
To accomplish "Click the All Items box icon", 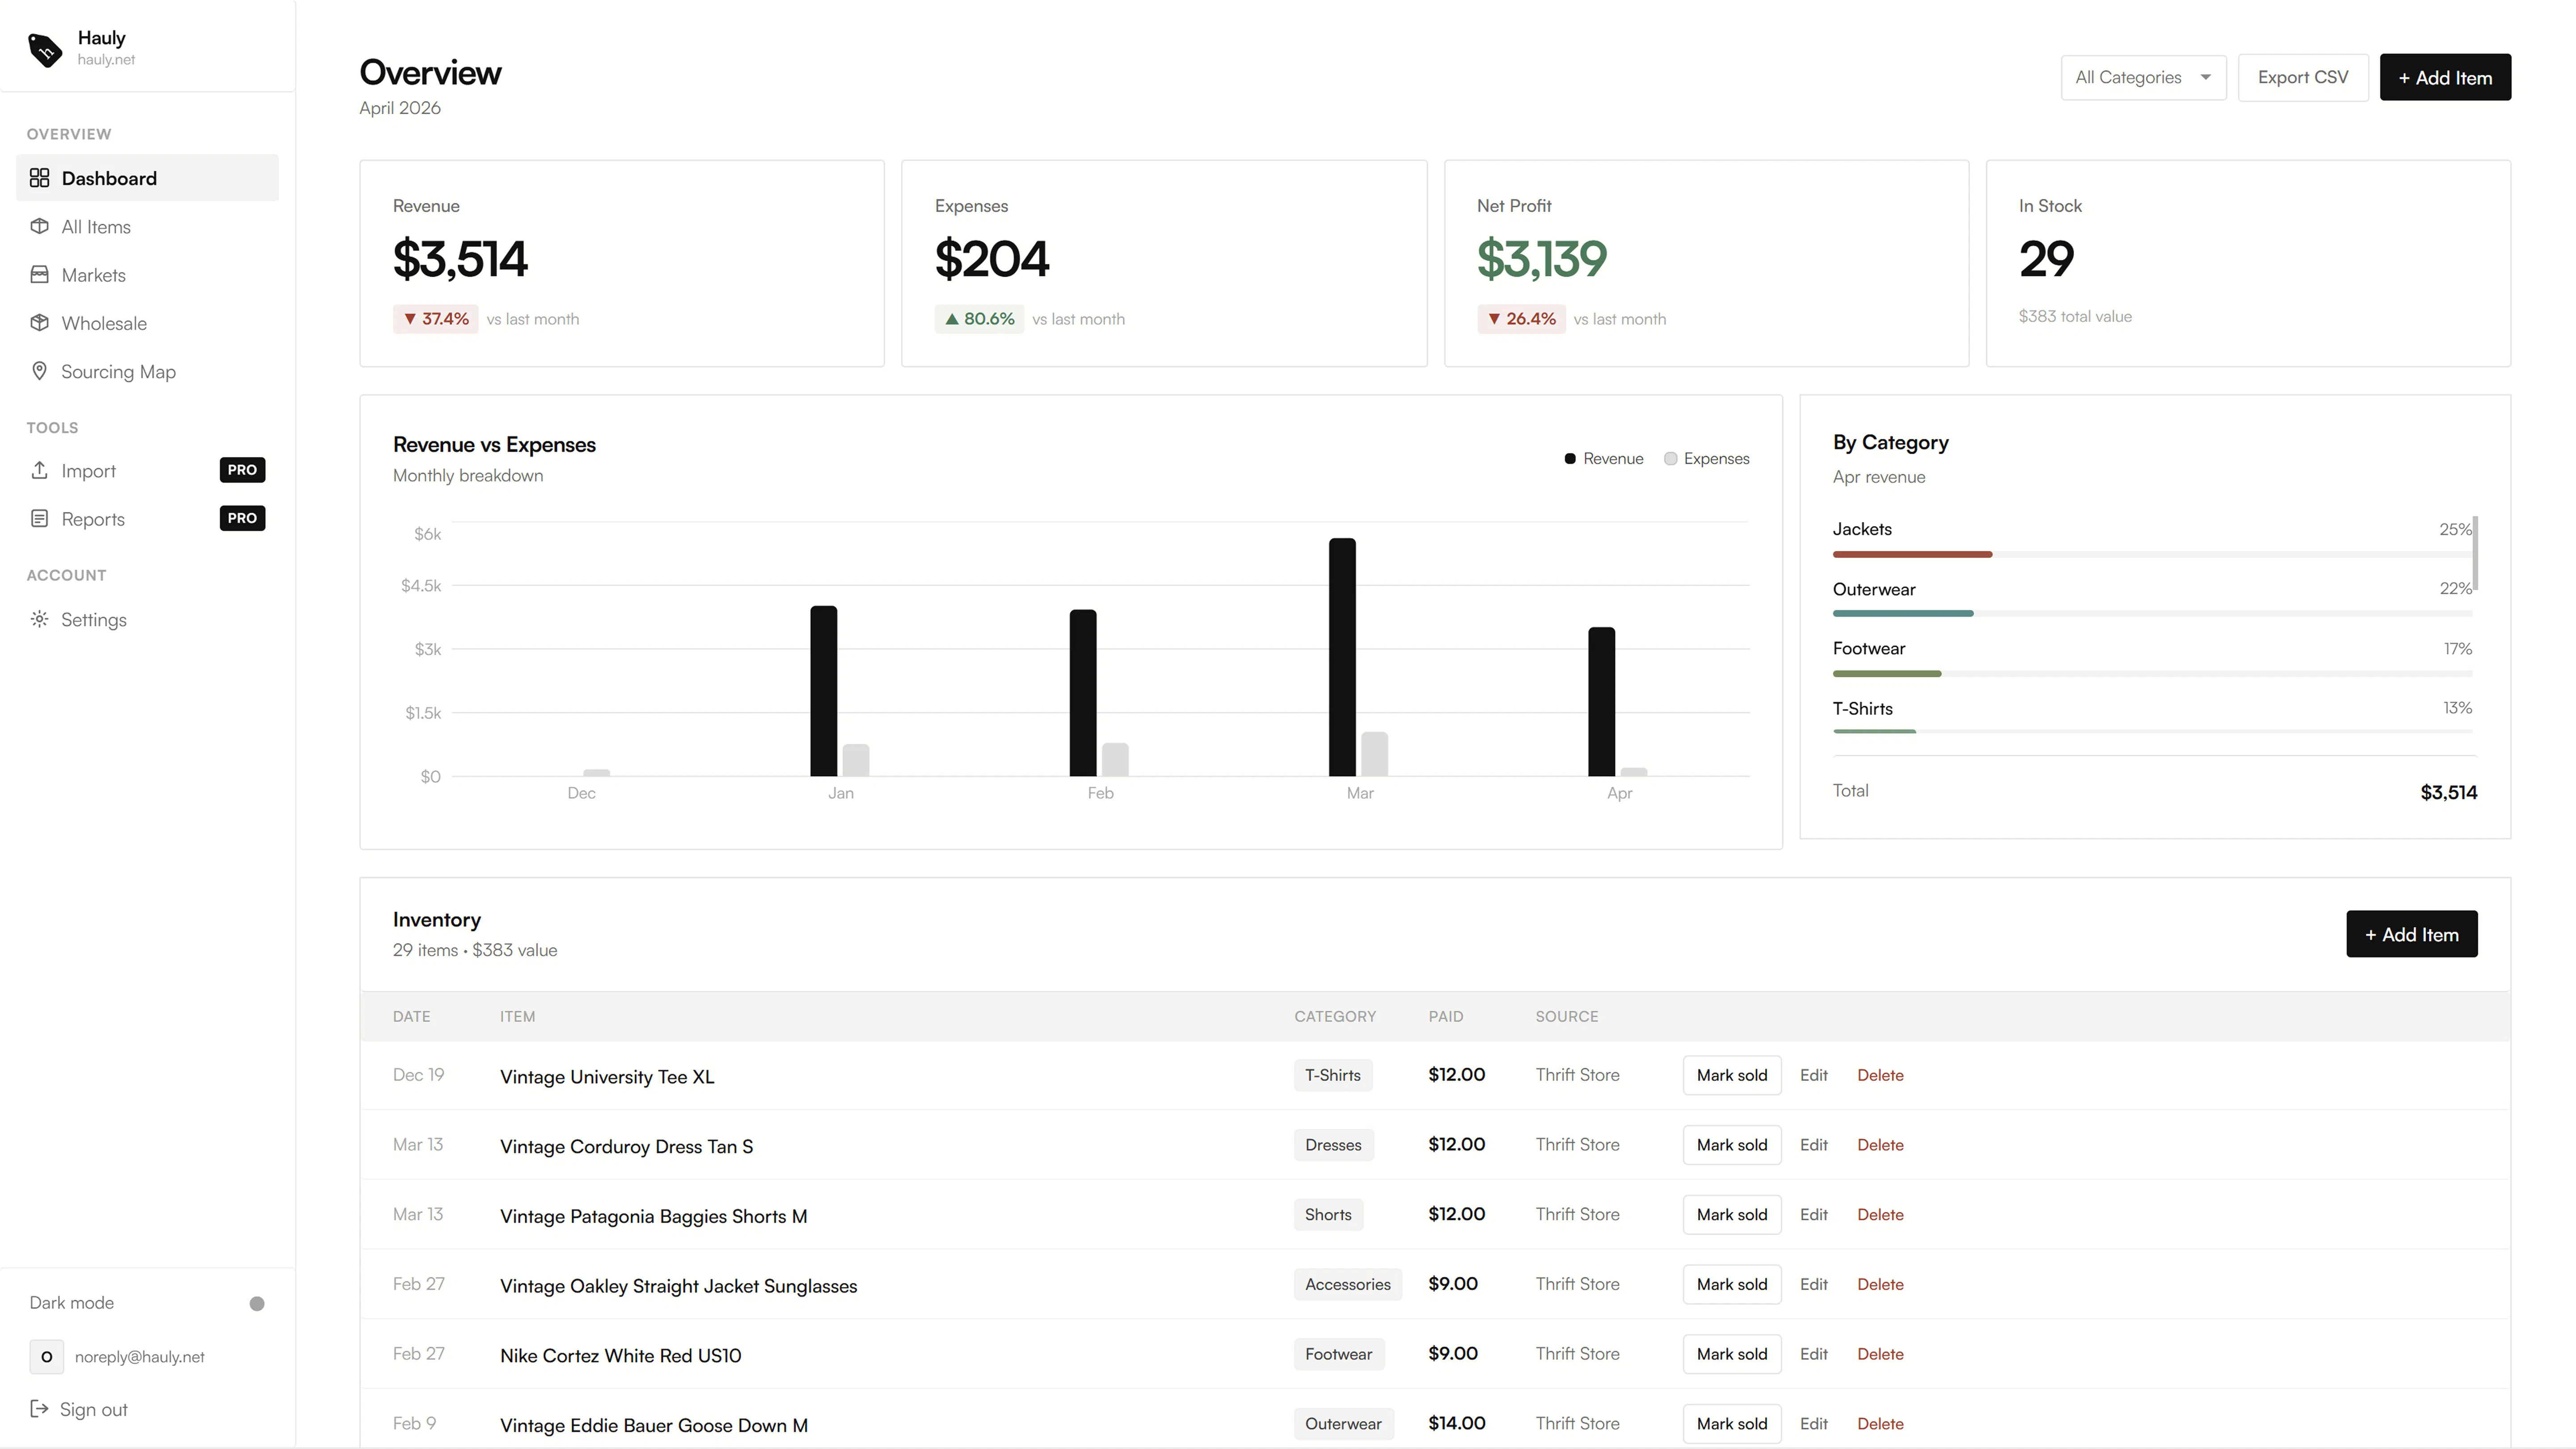I will (40, 226).
